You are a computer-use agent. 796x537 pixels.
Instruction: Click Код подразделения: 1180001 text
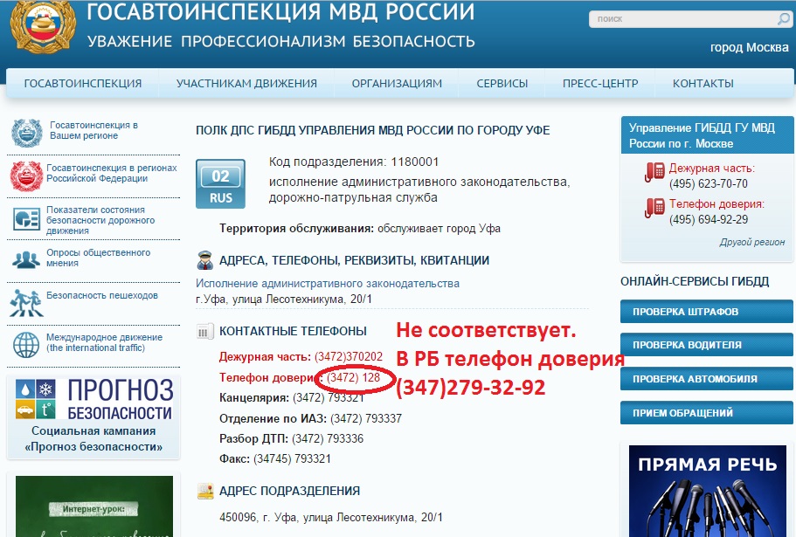click(x=354, y=162)
